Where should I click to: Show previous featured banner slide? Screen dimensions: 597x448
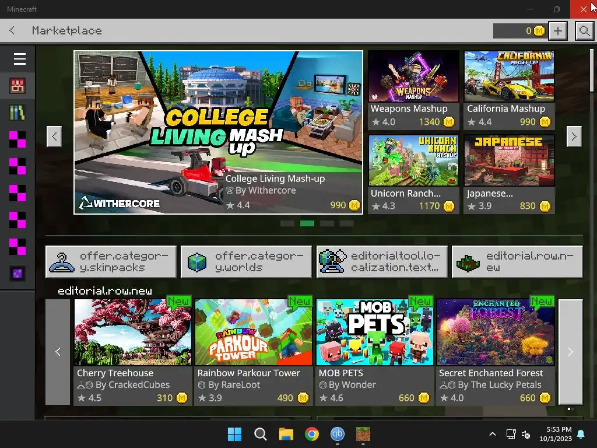click(54, 136)
